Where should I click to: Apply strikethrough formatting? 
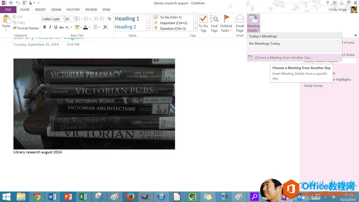61,27
